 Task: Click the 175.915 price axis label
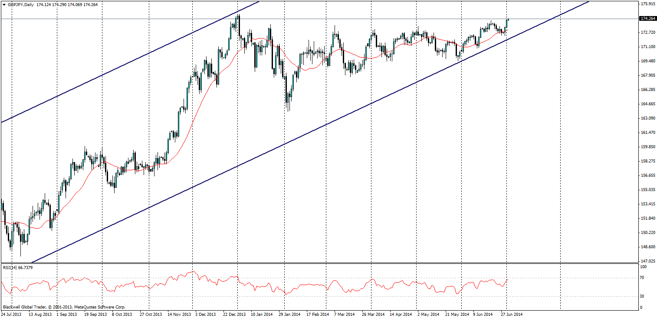click(x=648, y=4)
